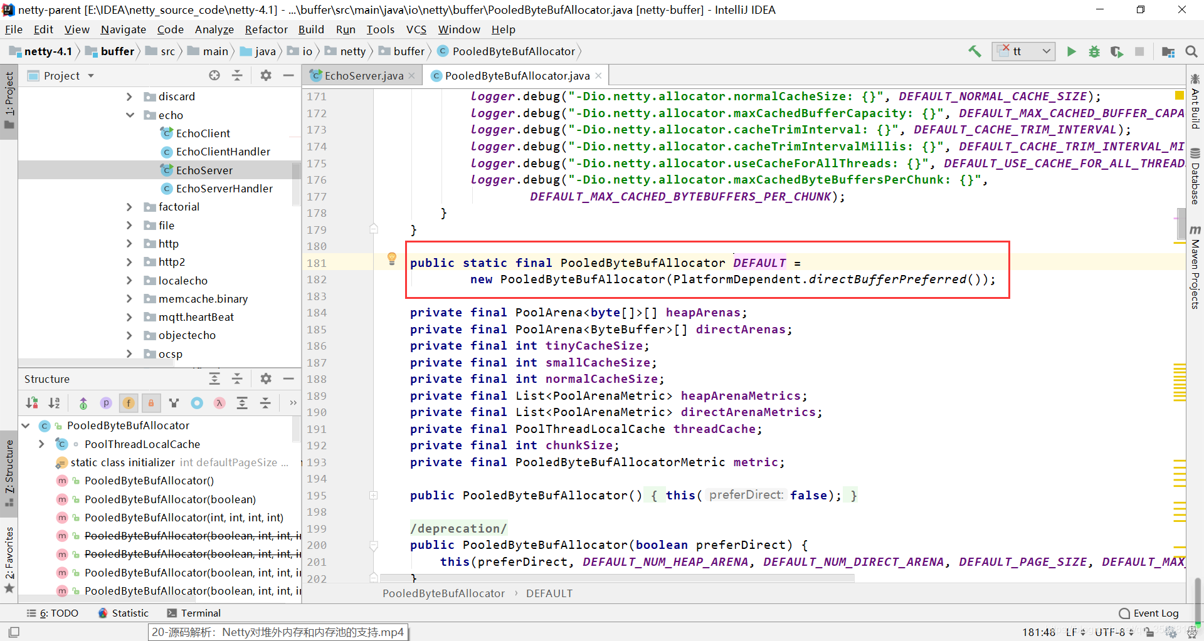1204x641 pixels.
Task: Expand PoolThreadLocalCache node in Structure
Action: (x=41, y=444)
